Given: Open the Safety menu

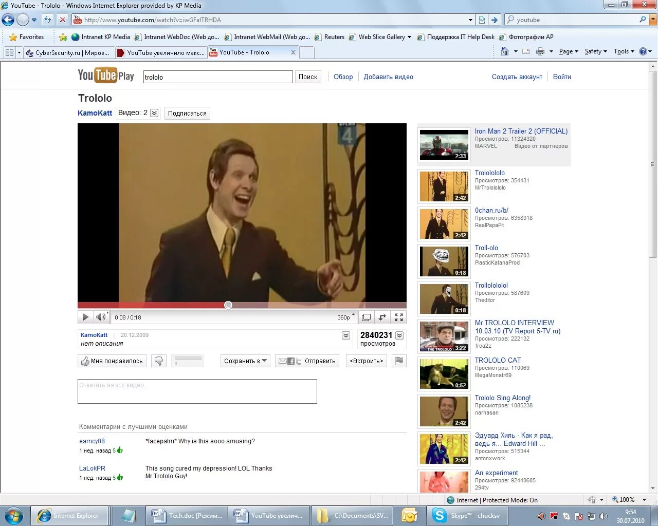Looking at the screenshot, I should (596, 51).
